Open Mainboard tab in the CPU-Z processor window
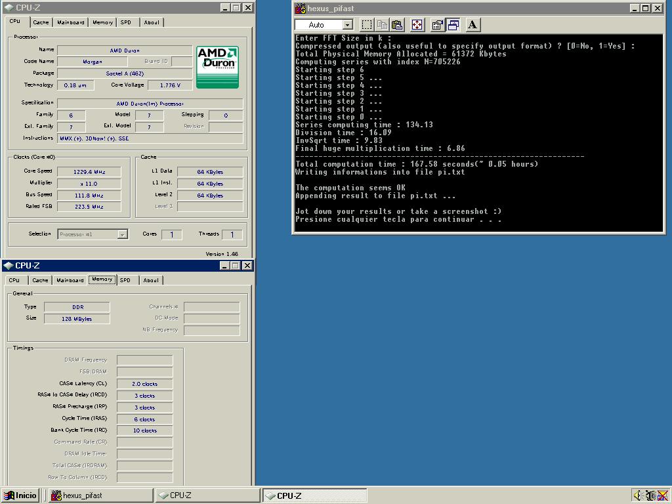This screenshot has width=672, height=504. [71, 22]
